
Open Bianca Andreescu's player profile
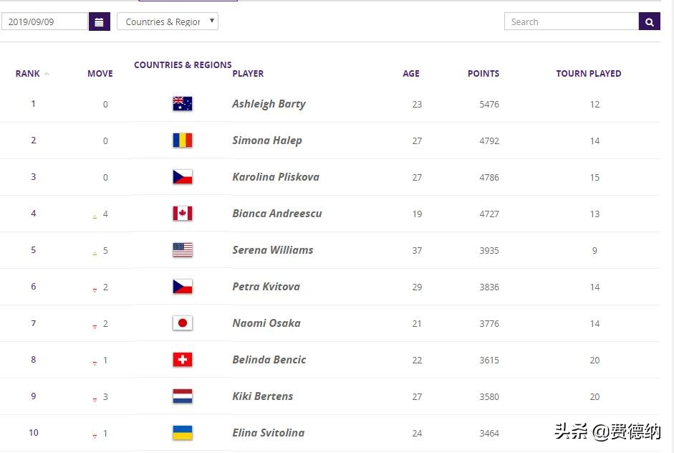276,214
